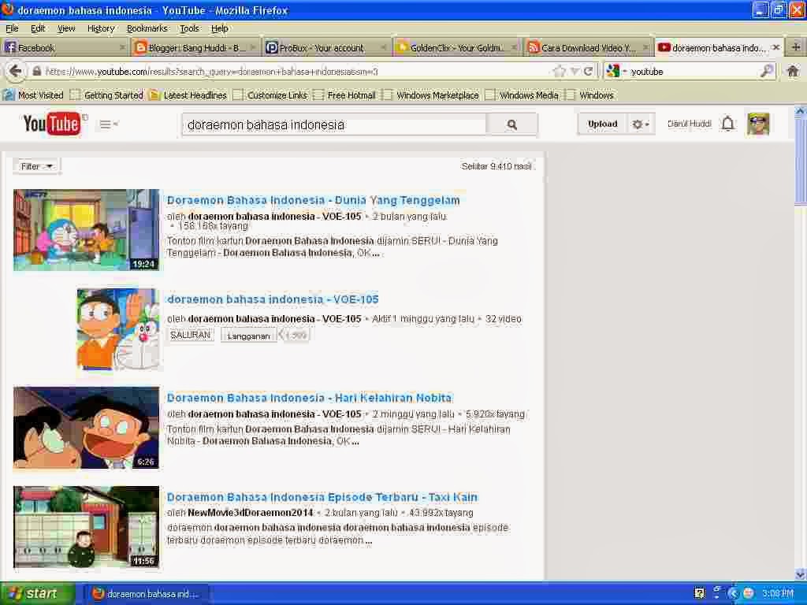Open the File menu
This screenshot has height=605, width=807.
[x=12, y=28]
